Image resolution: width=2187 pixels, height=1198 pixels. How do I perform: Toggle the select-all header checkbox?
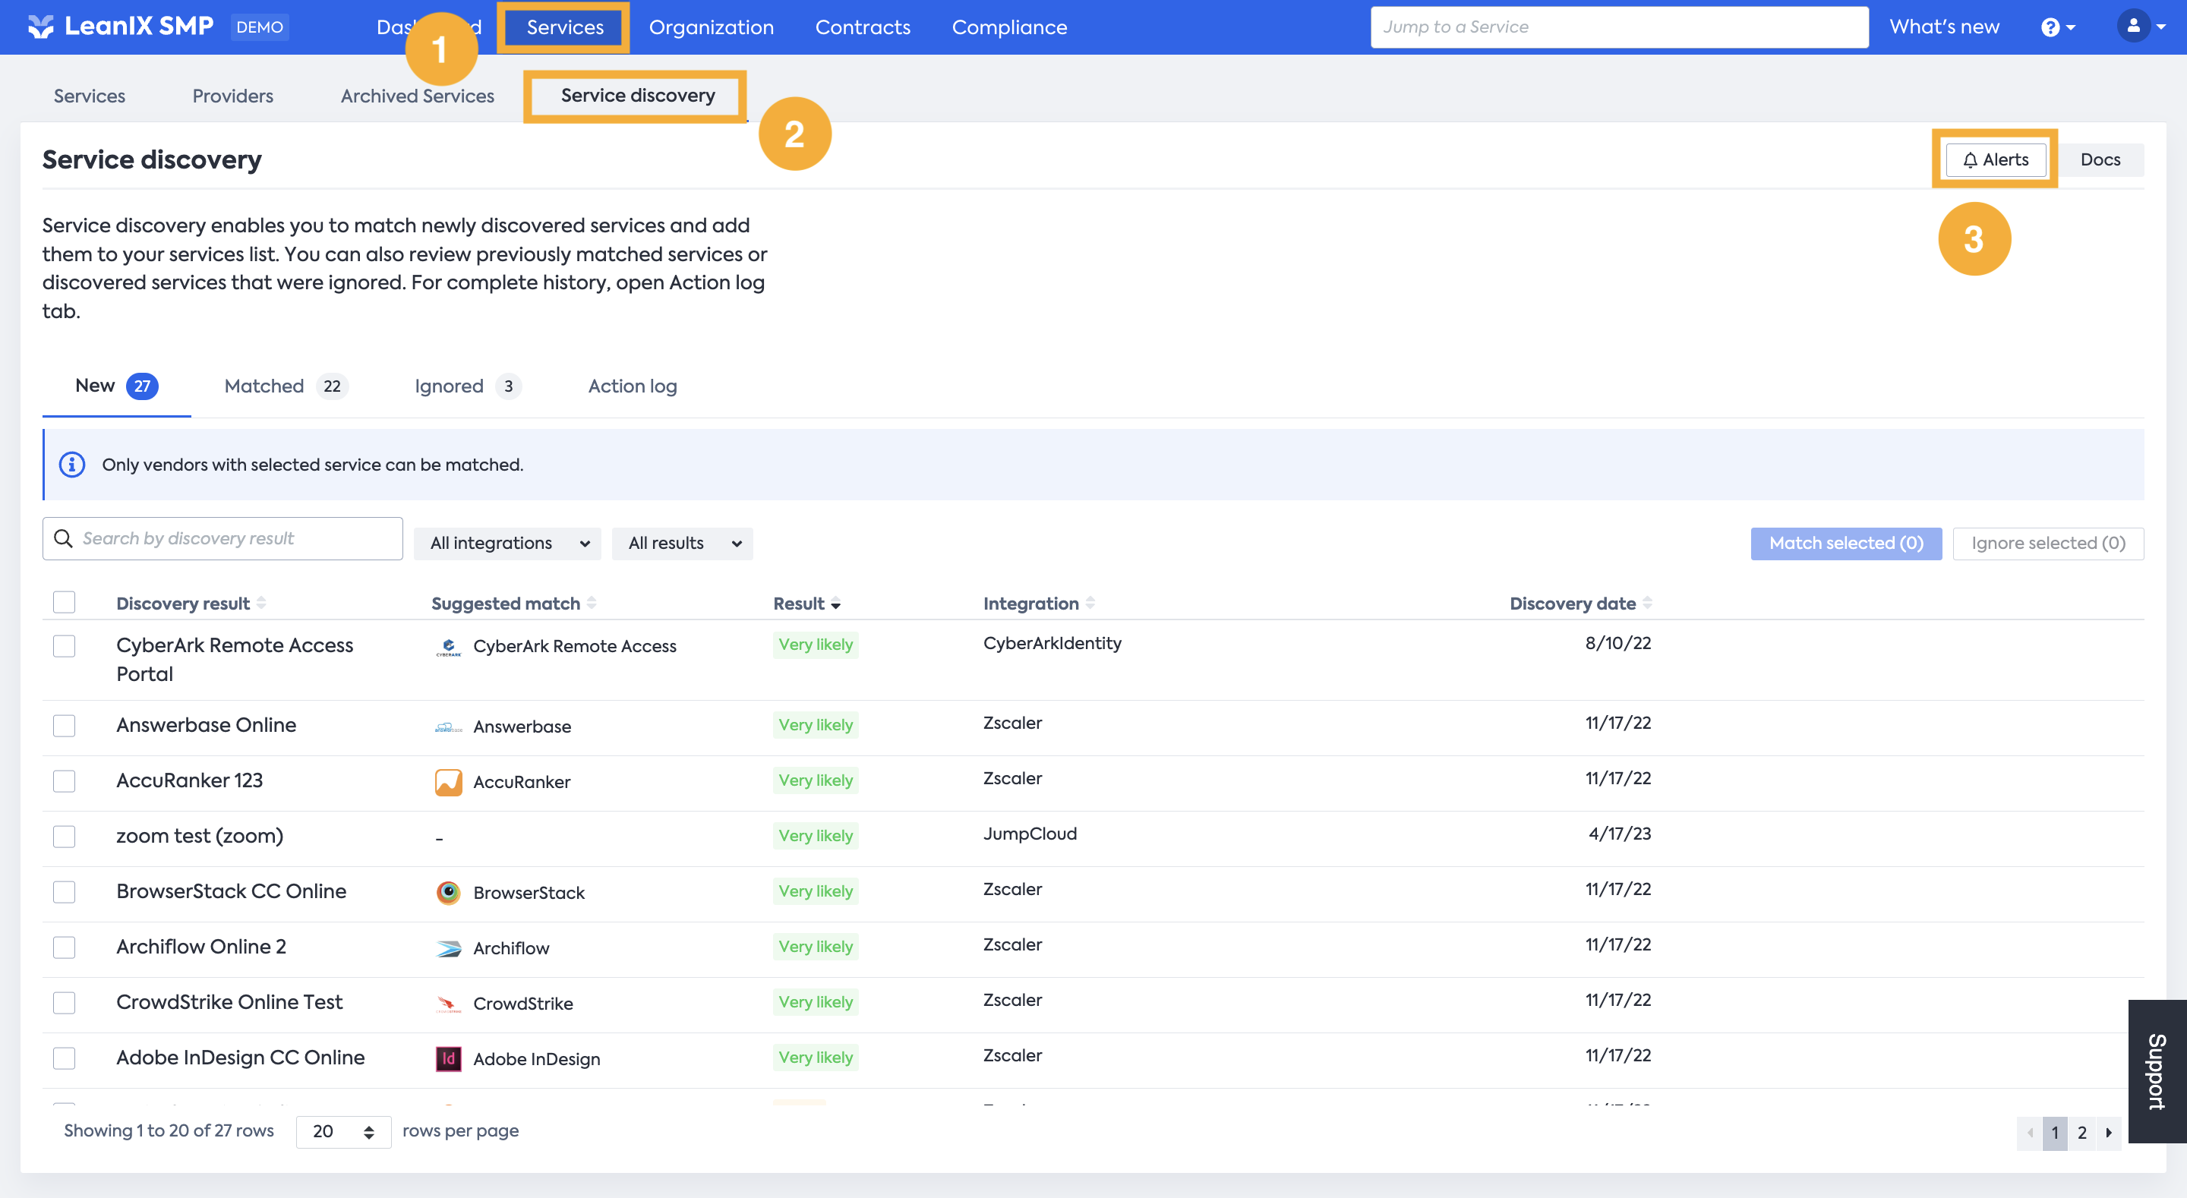tap(65, 602)
